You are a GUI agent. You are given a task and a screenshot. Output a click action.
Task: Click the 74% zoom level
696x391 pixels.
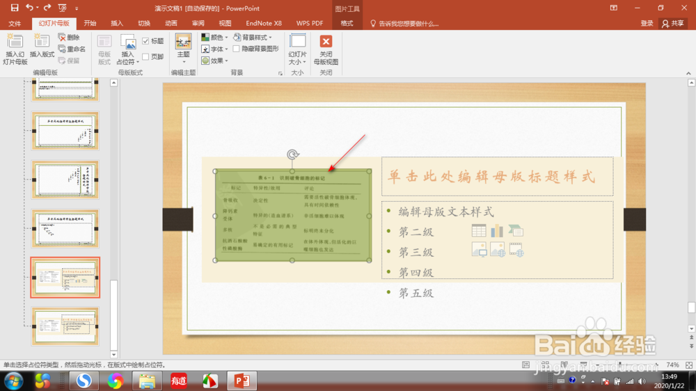click(672, 365)
